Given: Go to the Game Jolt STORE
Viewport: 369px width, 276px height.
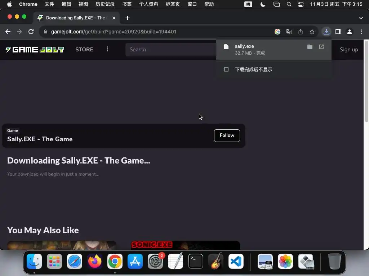Looking at the screenshot, I should point(84,50).
